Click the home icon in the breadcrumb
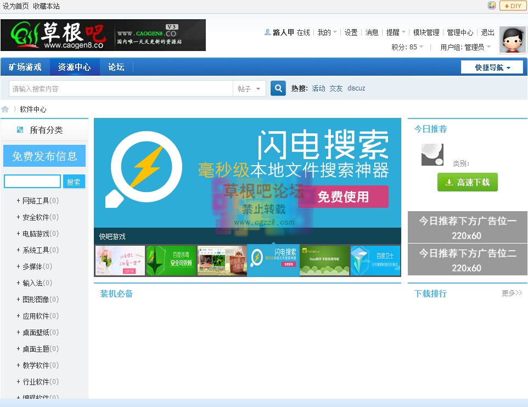This screenshot has width=528, height=407. pyautogui.click(x=5, y=109)
